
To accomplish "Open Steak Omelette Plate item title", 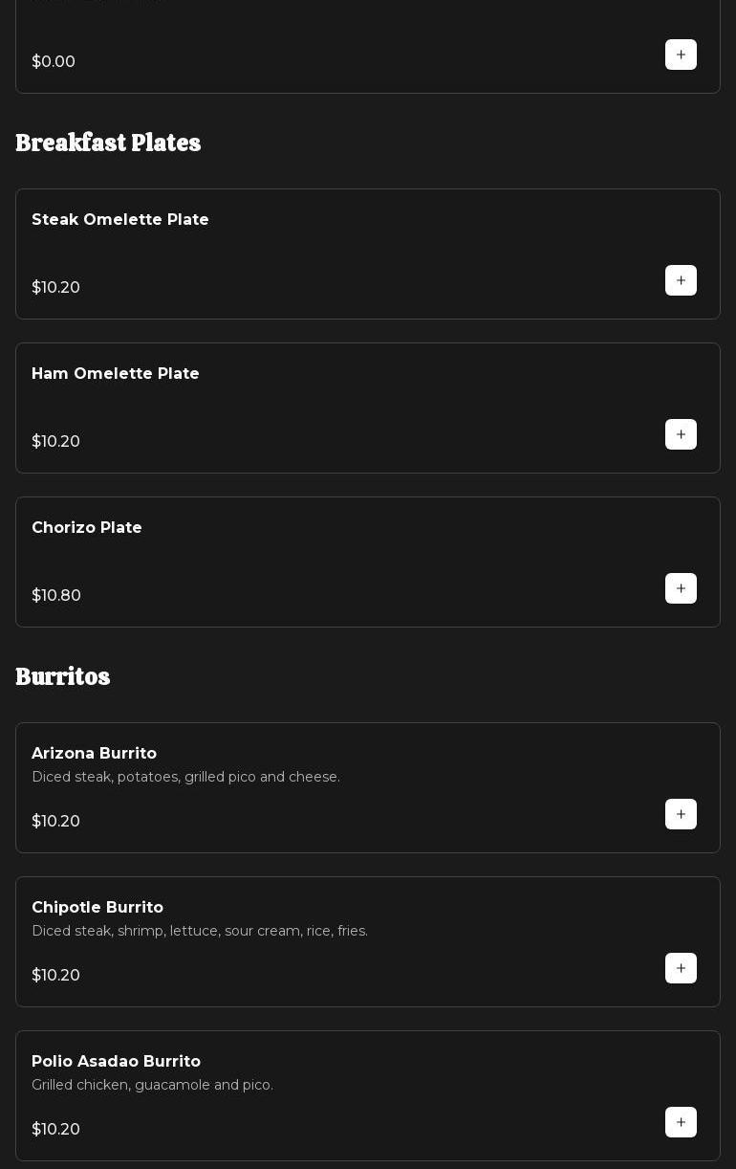I will coord(120,220).
